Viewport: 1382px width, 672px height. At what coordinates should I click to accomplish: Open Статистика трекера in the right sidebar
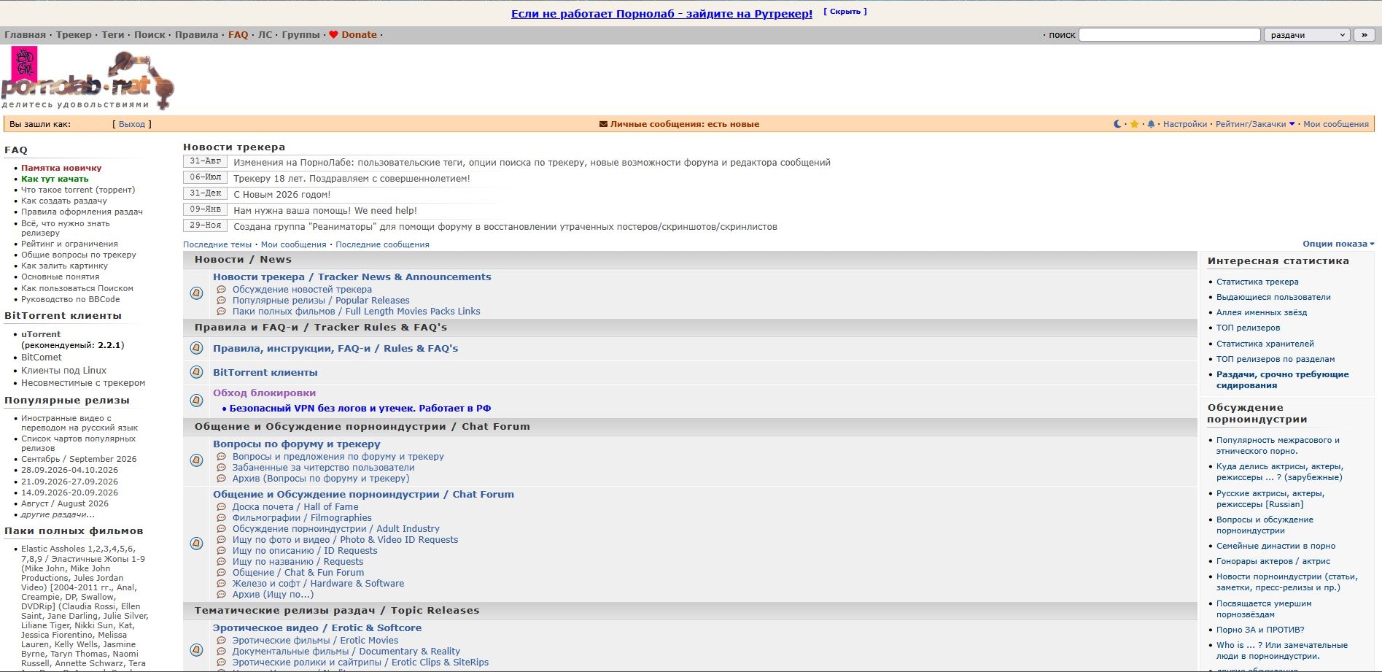(x=1257, y=282)
